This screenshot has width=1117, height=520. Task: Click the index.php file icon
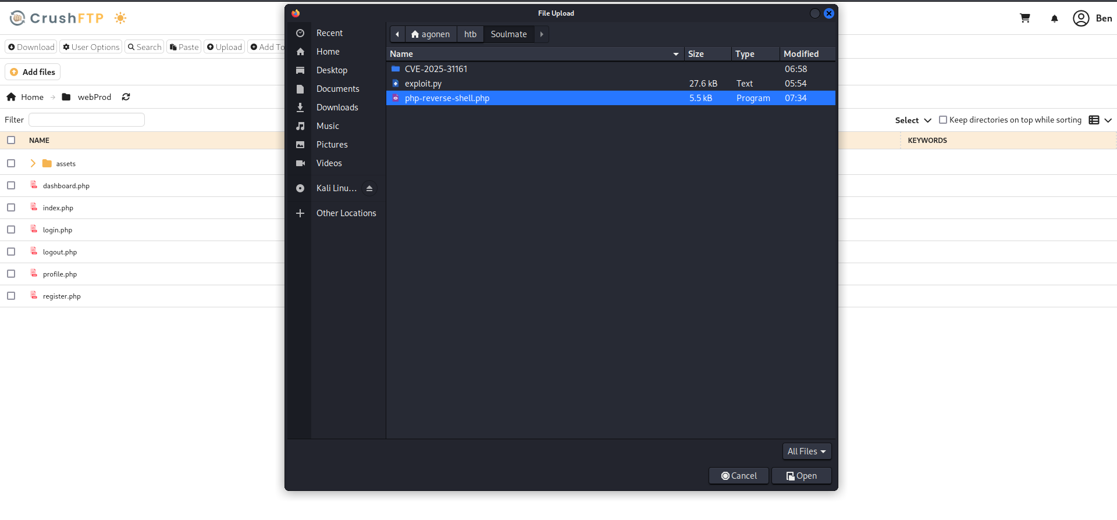point(34,207)
